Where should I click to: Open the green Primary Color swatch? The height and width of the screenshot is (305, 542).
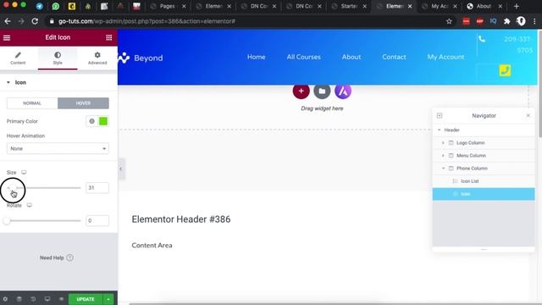(103, 121)
